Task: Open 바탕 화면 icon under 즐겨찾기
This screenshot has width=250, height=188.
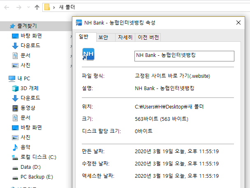Action: click(x=15, y=36)
